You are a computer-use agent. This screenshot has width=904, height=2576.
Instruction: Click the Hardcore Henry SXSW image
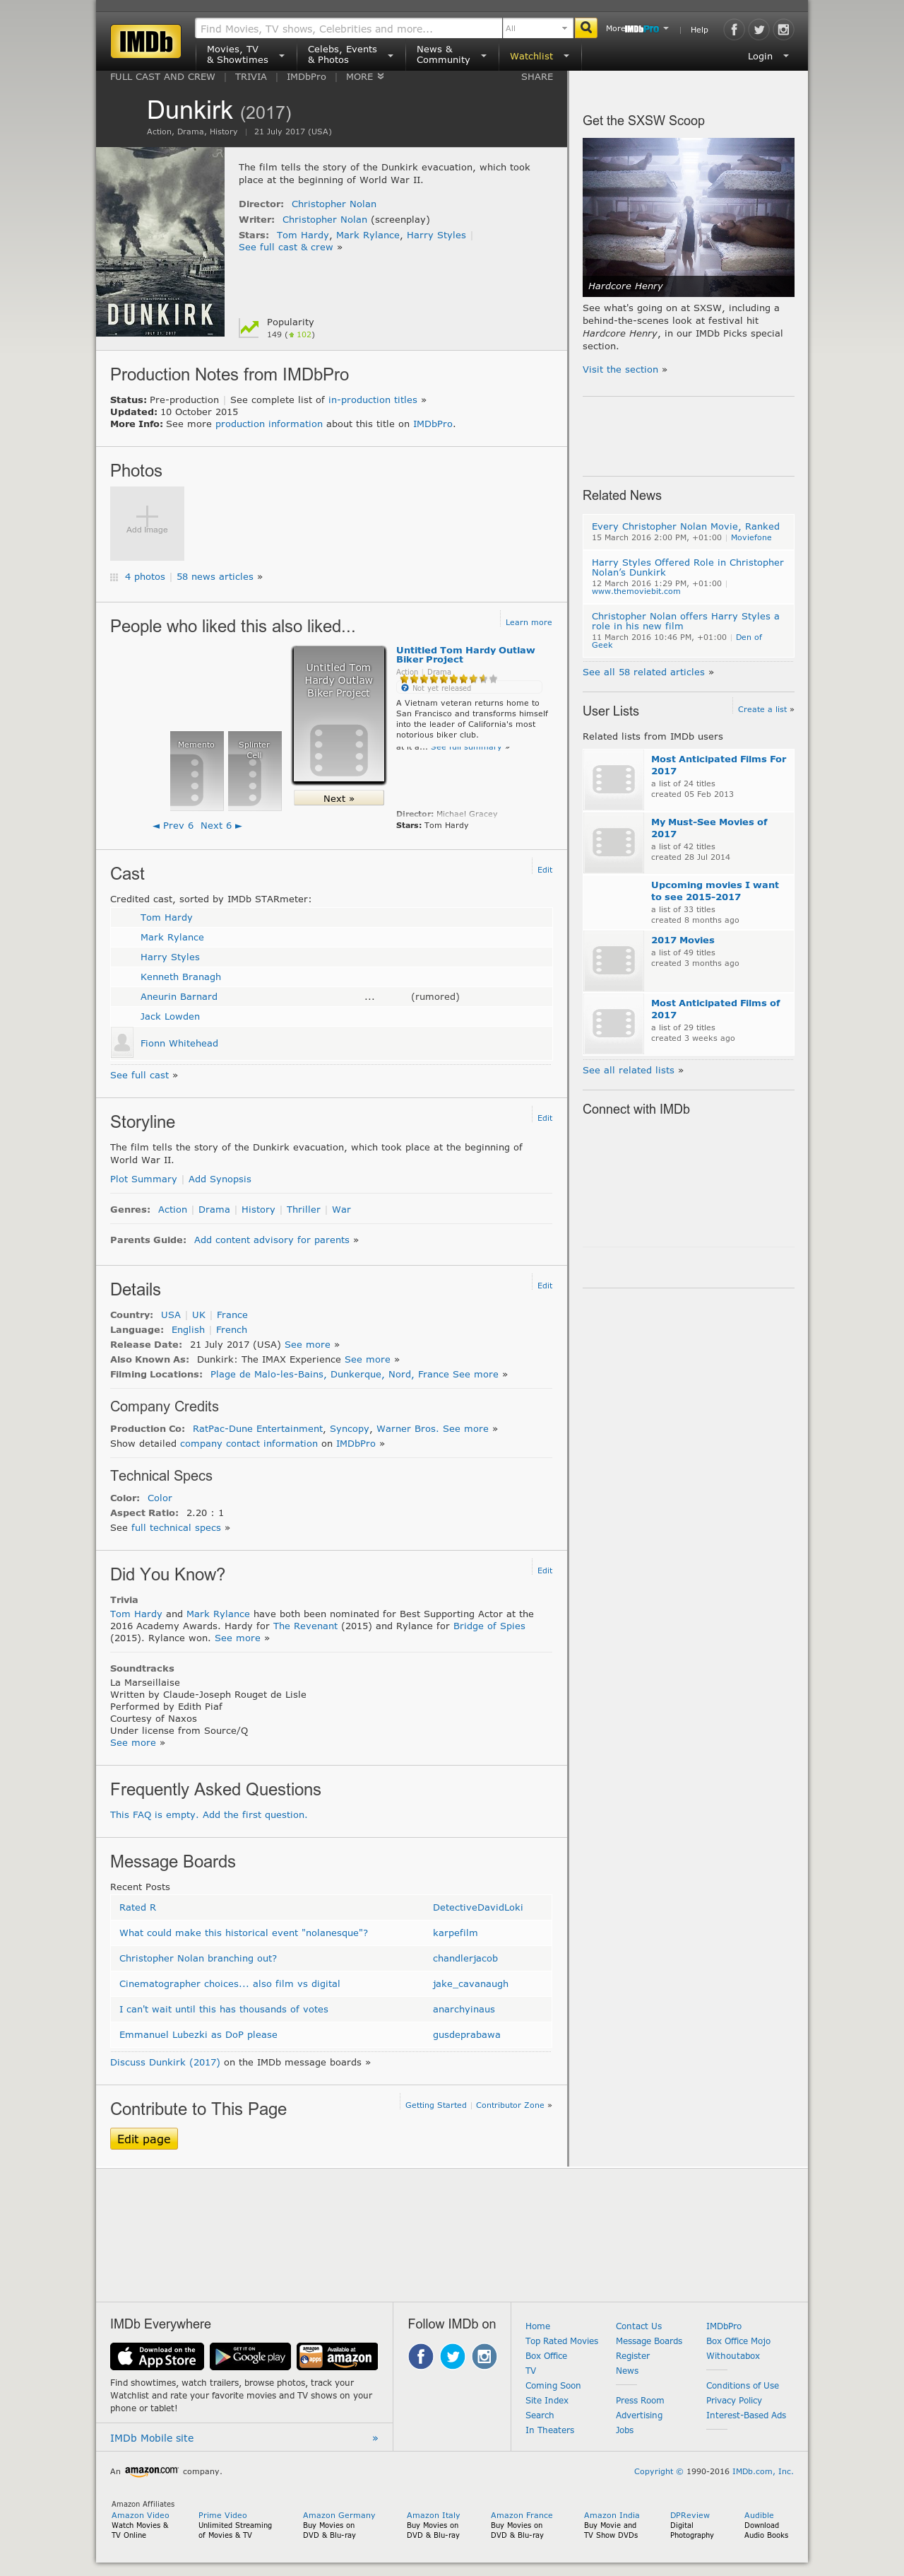(688, 217)
